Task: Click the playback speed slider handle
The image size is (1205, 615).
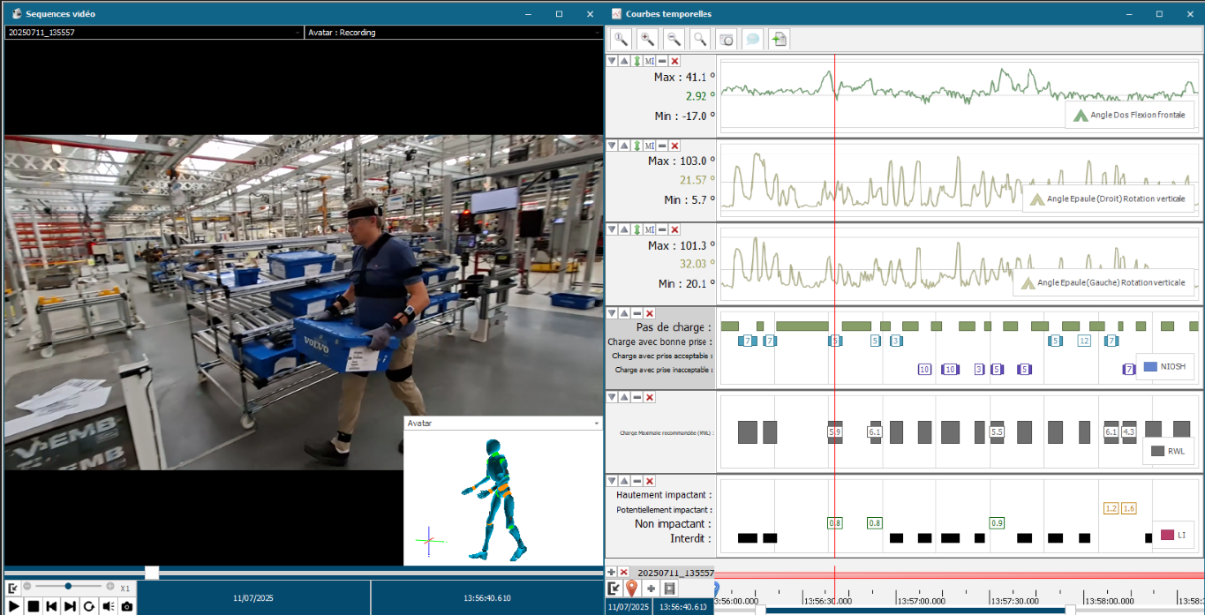Action: point(69,587)
